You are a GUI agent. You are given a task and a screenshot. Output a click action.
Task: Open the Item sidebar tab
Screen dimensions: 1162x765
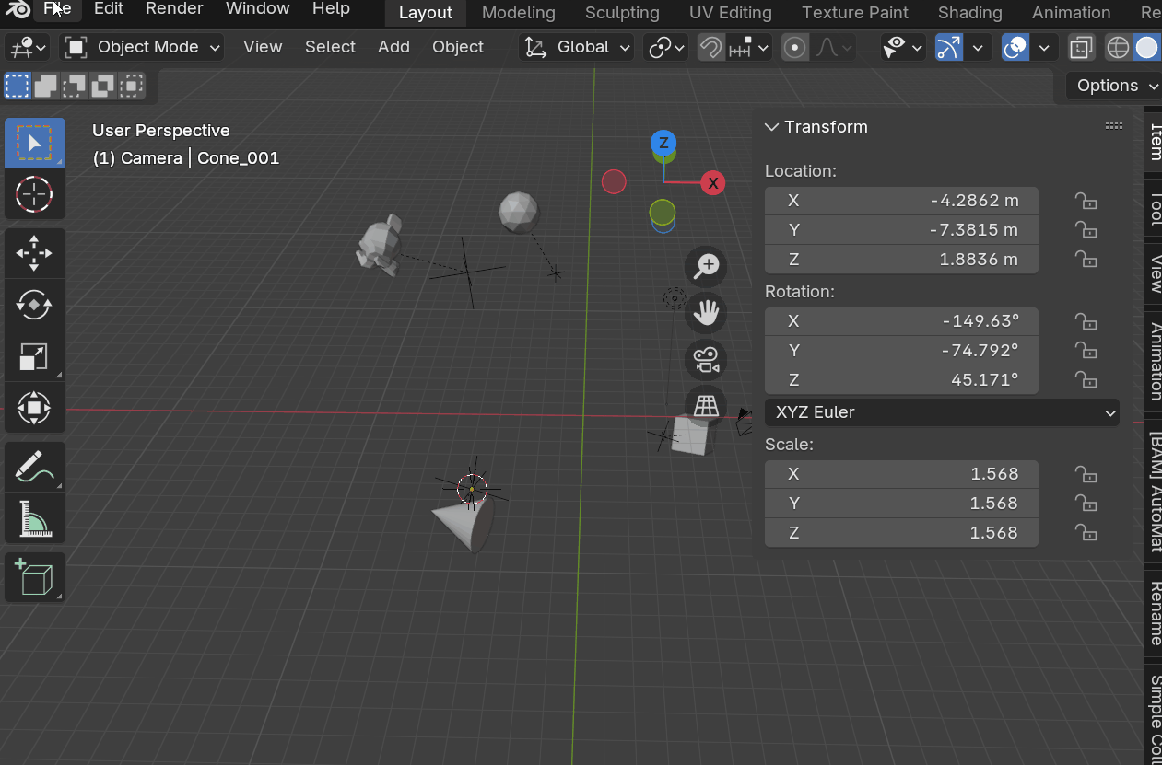click(1154, 143)
